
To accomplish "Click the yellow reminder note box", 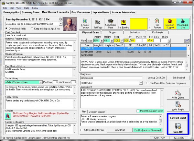I will pyautogui.click(x=139, y=24).
